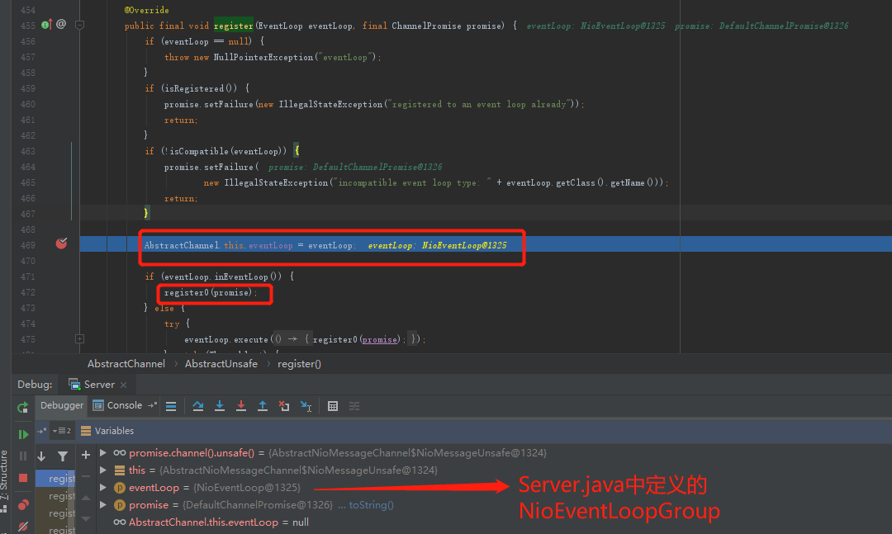Expand the promise variable node
The width and height of the screenshot is (892, 534).
[103, 504]
